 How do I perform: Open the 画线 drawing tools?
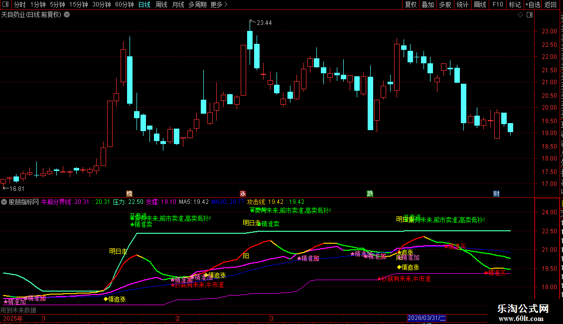coord(480,4)
